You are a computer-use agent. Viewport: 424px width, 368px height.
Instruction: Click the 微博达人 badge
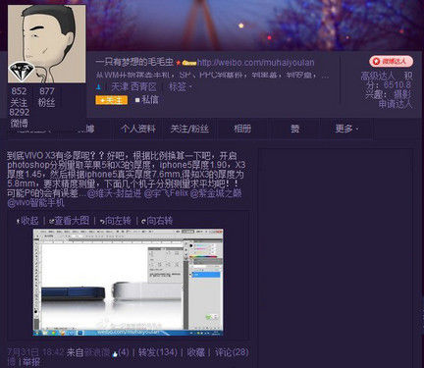pos(392,61)
